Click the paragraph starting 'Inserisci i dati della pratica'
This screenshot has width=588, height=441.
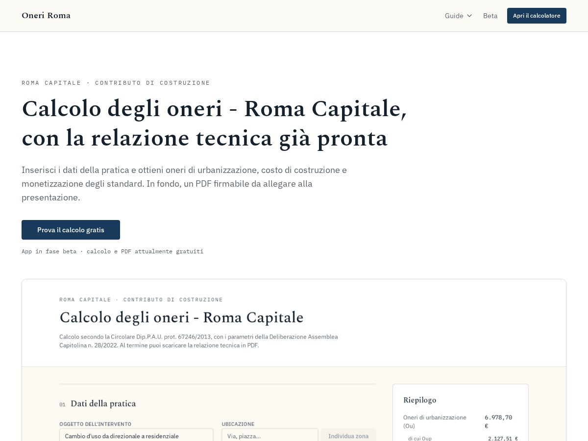pyautogui.click(x=184, y=184)
